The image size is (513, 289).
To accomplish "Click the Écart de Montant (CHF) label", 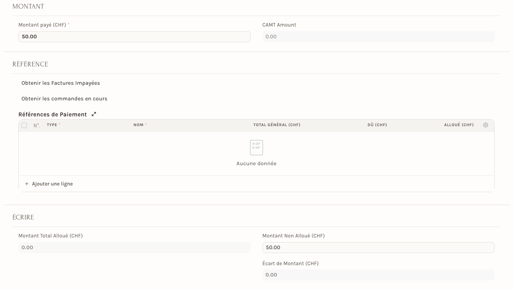I will [291, 264].
